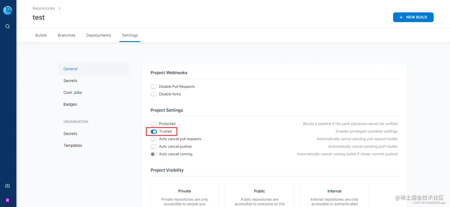This screenshot has width=450, height=207.
Task: Click the repository title 'test'
Action: (x=39, y=18)
